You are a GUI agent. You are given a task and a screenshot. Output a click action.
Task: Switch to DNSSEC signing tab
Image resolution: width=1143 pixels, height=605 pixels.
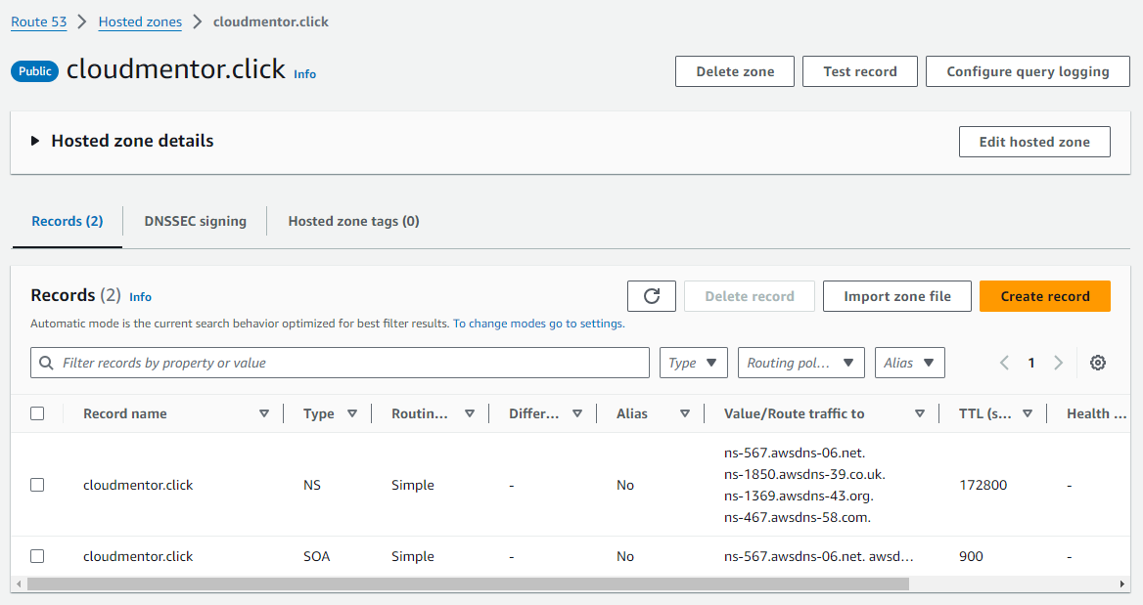(195, 221)
